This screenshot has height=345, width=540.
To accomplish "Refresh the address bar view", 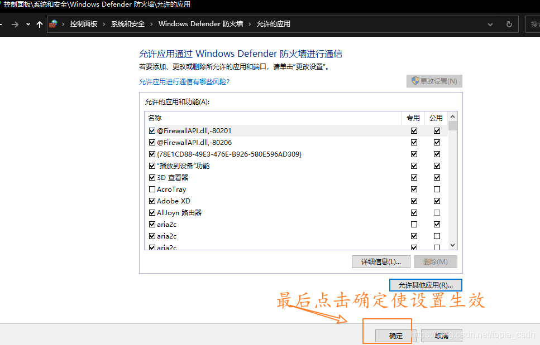I will pyautogui.click(x=509, y=25).
